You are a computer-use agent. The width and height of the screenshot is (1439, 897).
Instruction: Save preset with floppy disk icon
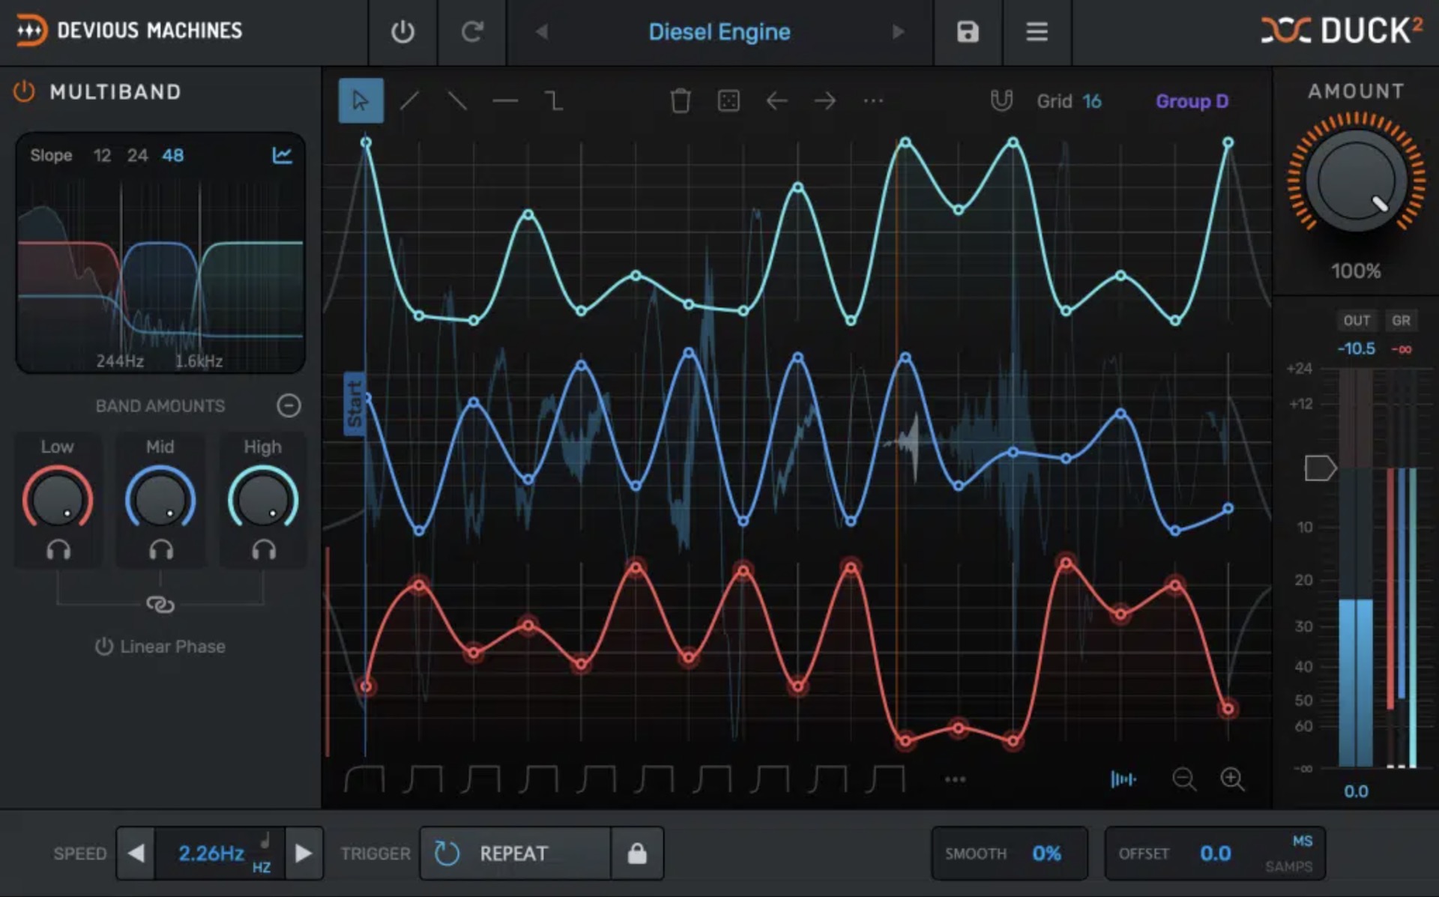(968, 31)
